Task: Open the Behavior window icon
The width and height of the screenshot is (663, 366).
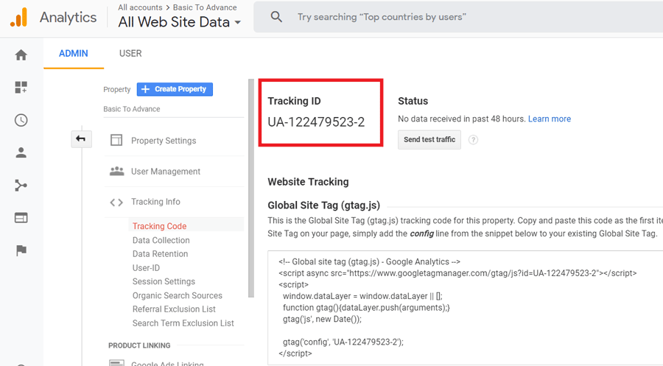Action: click(21, 218)
